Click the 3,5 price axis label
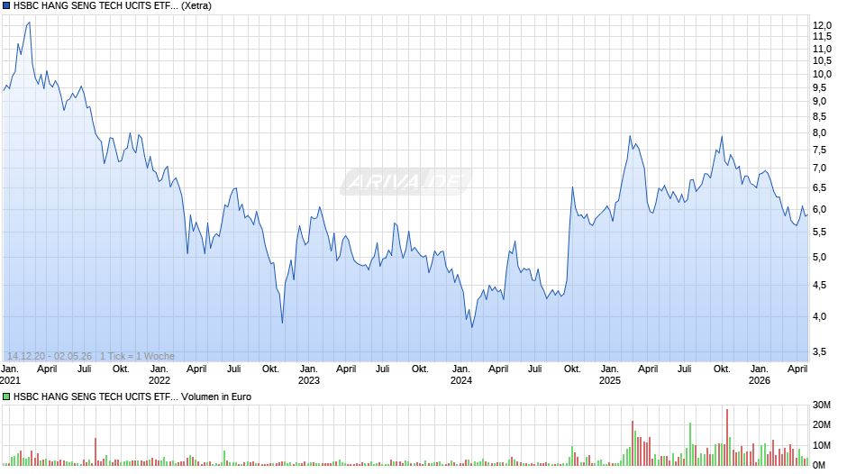The width and height of the screenshot is (847, 474). click(819, 351)
